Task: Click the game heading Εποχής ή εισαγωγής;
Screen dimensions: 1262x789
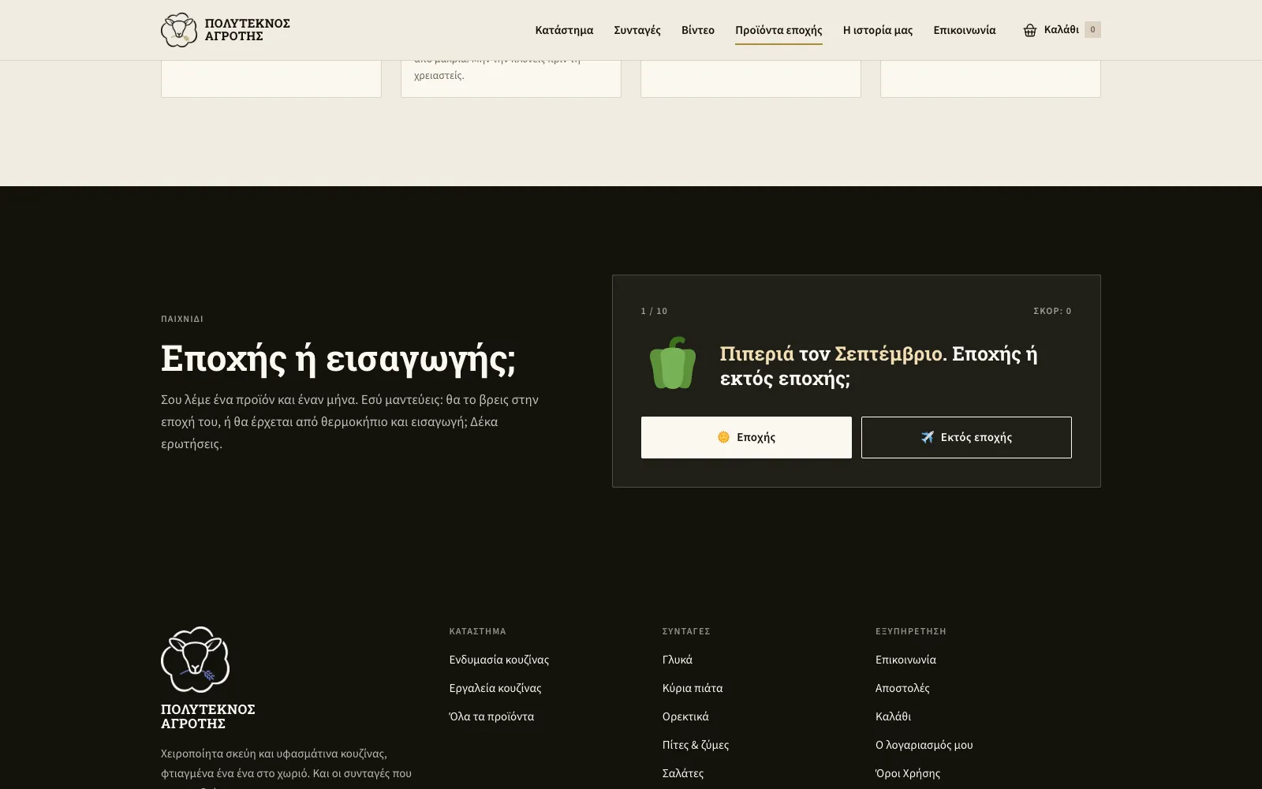Action: tap(338, 358)
